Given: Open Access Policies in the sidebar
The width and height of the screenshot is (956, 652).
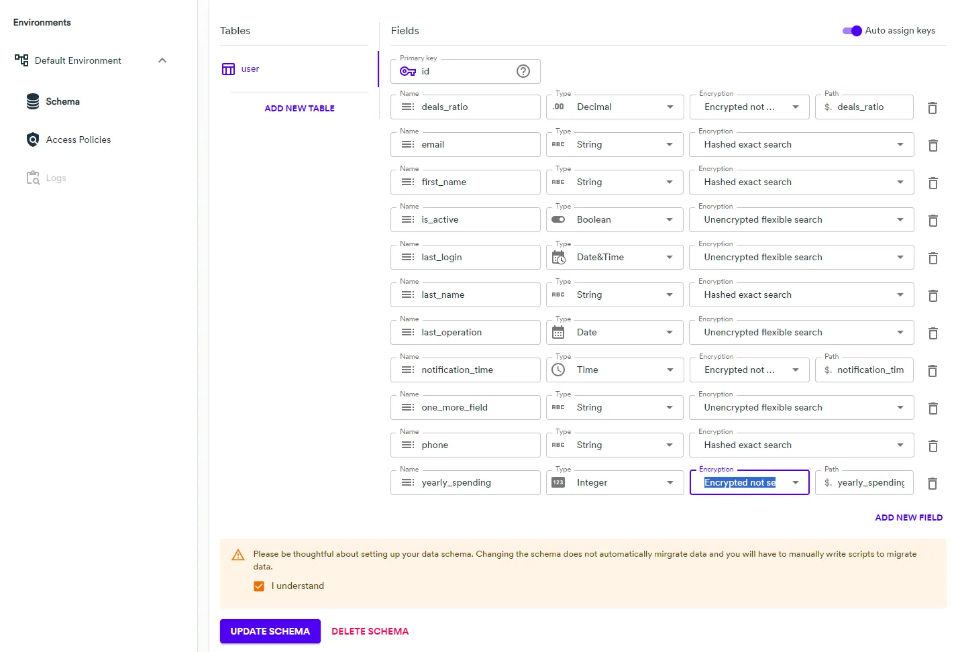Looking at the screenshot, I should click(78, 140).
